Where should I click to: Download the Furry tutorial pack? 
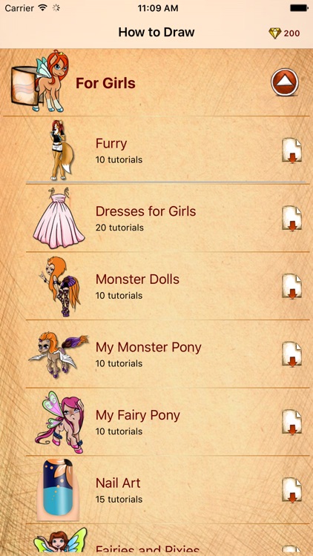[x=291, y=150]
